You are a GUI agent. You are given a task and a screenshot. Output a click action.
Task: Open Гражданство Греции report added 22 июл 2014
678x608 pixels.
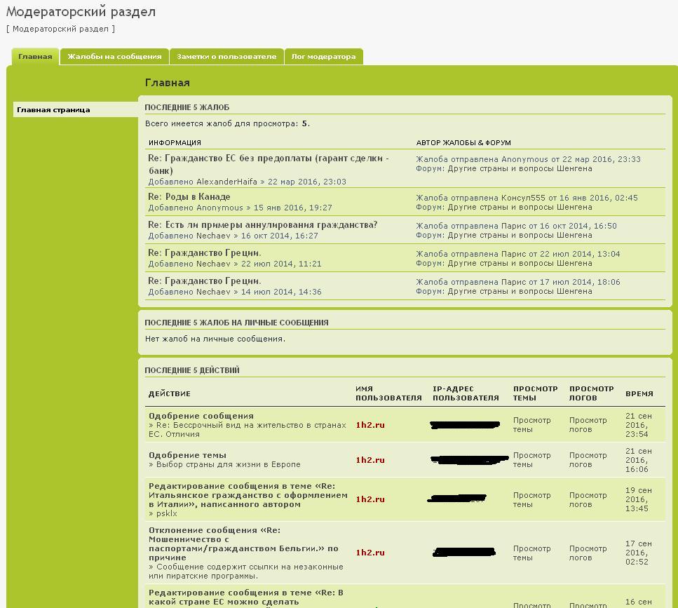click(204, 253)
